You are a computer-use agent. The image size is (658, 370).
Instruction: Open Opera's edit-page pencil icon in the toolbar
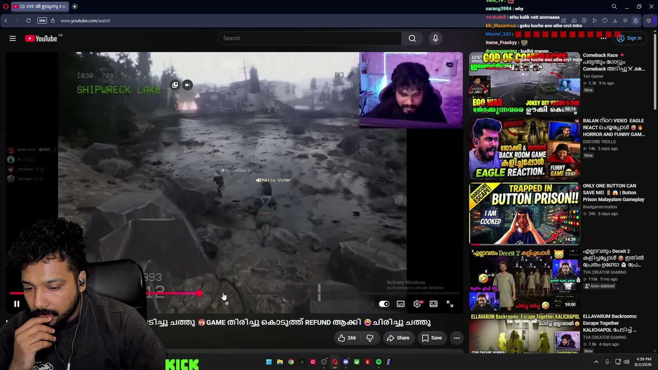[564, 21]
